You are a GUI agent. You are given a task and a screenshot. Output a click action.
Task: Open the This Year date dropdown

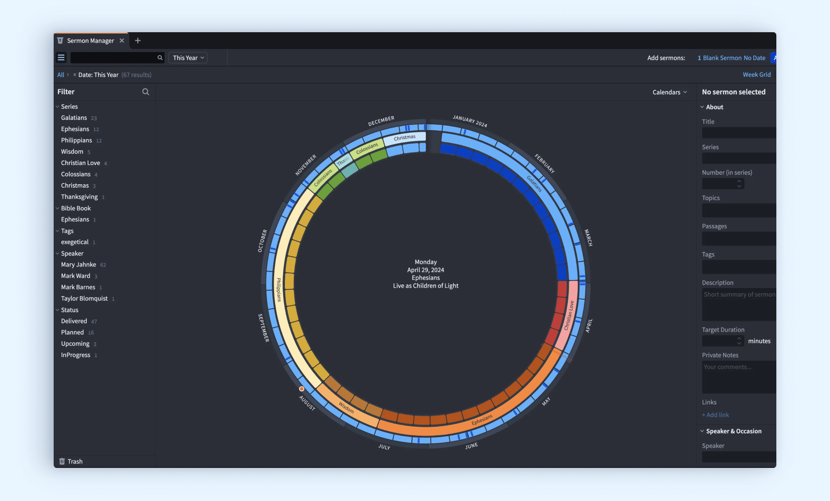(x=188, y=58)
